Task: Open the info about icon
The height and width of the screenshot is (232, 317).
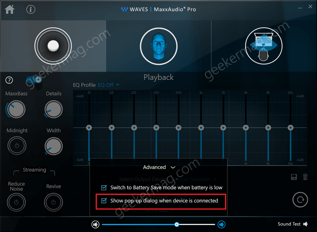Action: pos(31,9)
